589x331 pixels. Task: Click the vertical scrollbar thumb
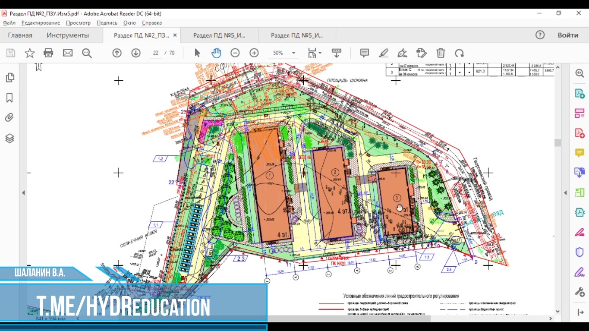tap(558, 143)
